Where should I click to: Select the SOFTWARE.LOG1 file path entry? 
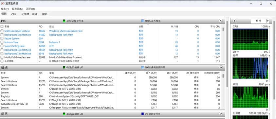(74, 96)
